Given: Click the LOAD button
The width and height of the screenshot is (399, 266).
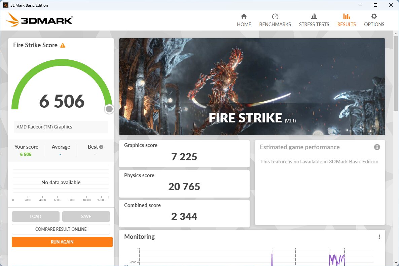Looking at the screenshot, I should click(36, 216).
